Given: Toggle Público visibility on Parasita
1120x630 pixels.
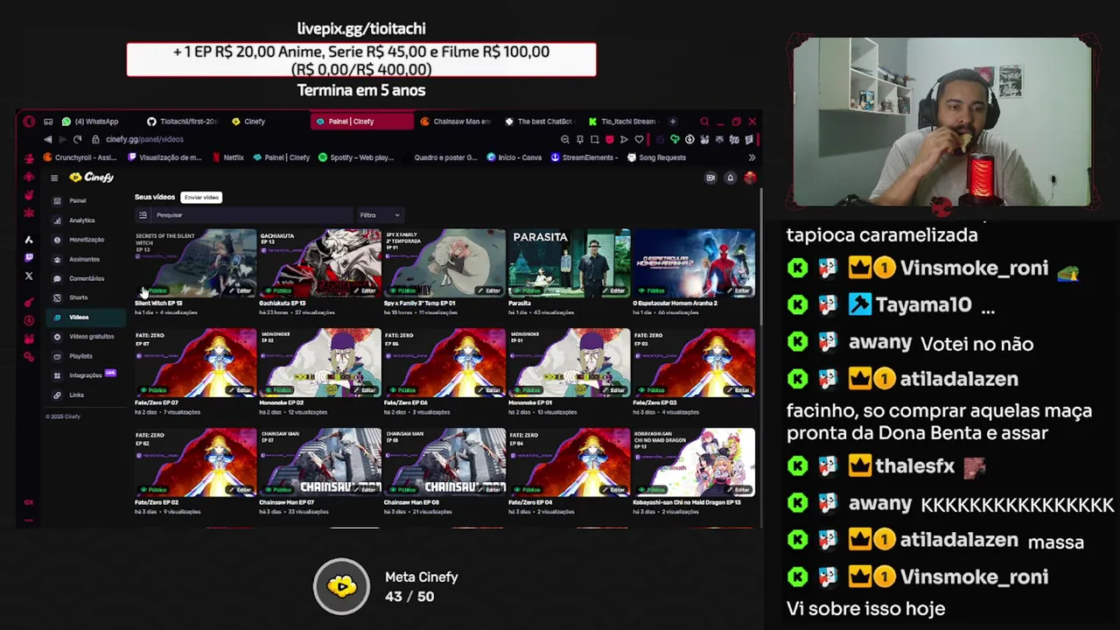Looking at the screenshot, I should (x=527, y=290).
